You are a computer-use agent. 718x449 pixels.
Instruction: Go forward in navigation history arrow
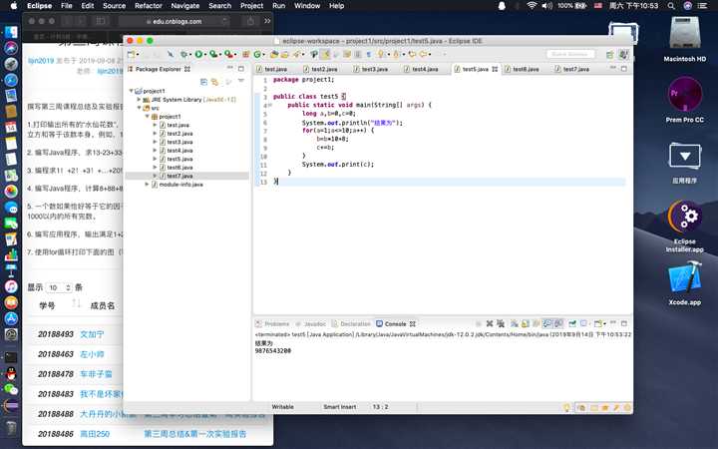(438, 54)
